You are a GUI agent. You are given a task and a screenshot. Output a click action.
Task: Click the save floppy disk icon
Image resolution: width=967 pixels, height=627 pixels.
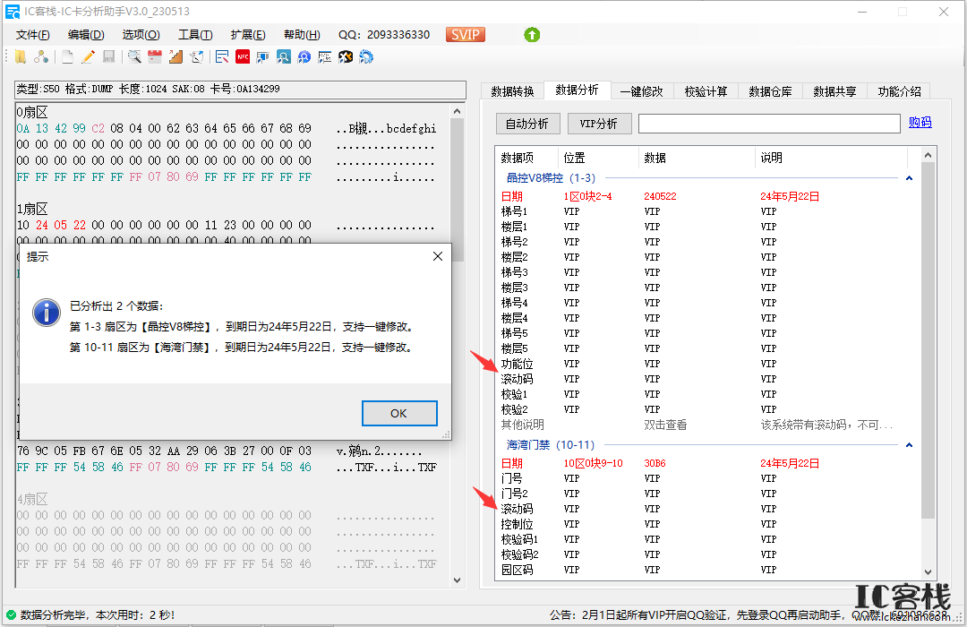coord(108,56)
